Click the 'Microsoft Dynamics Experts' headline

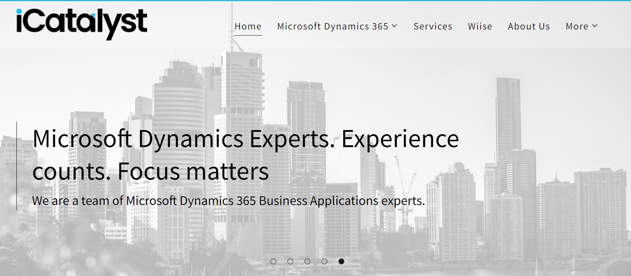coord(246,155)
